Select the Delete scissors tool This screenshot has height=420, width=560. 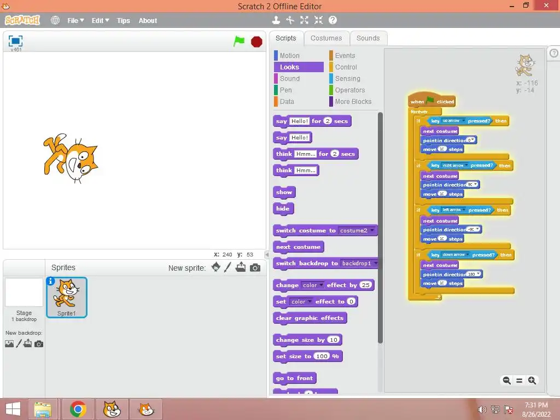click(290, 20)
